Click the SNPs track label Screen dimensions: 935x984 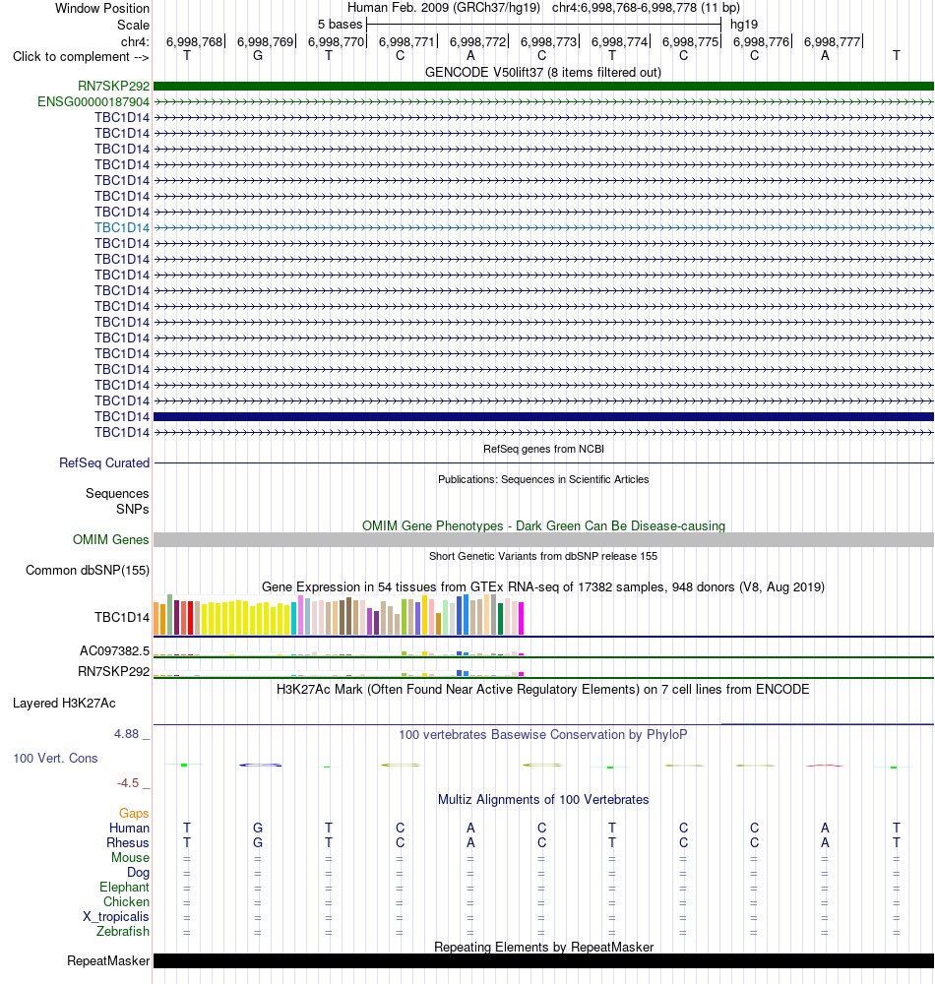coord(133,509)
